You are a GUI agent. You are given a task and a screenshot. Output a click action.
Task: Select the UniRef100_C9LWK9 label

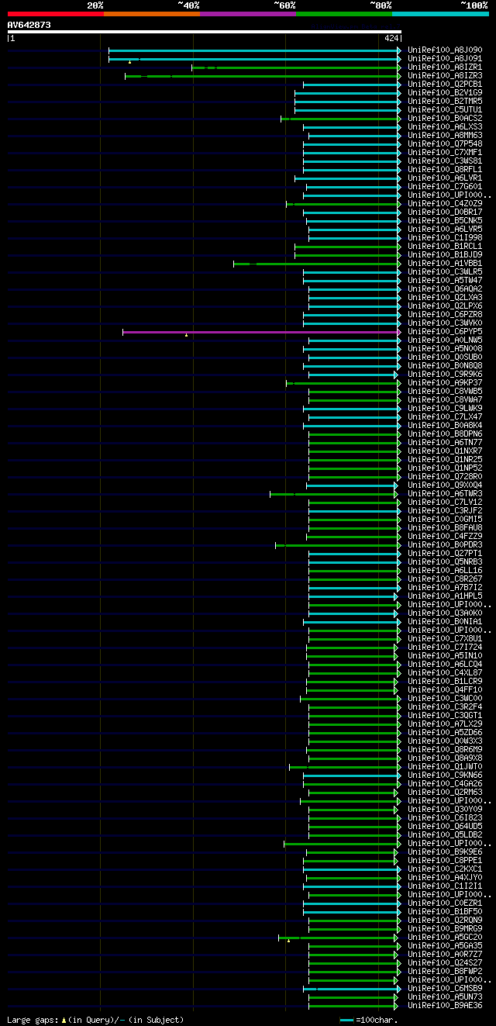(x=445, y=409)
